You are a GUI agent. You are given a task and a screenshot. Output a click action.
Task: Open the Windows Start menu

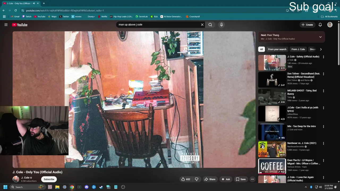coord(5,187)
